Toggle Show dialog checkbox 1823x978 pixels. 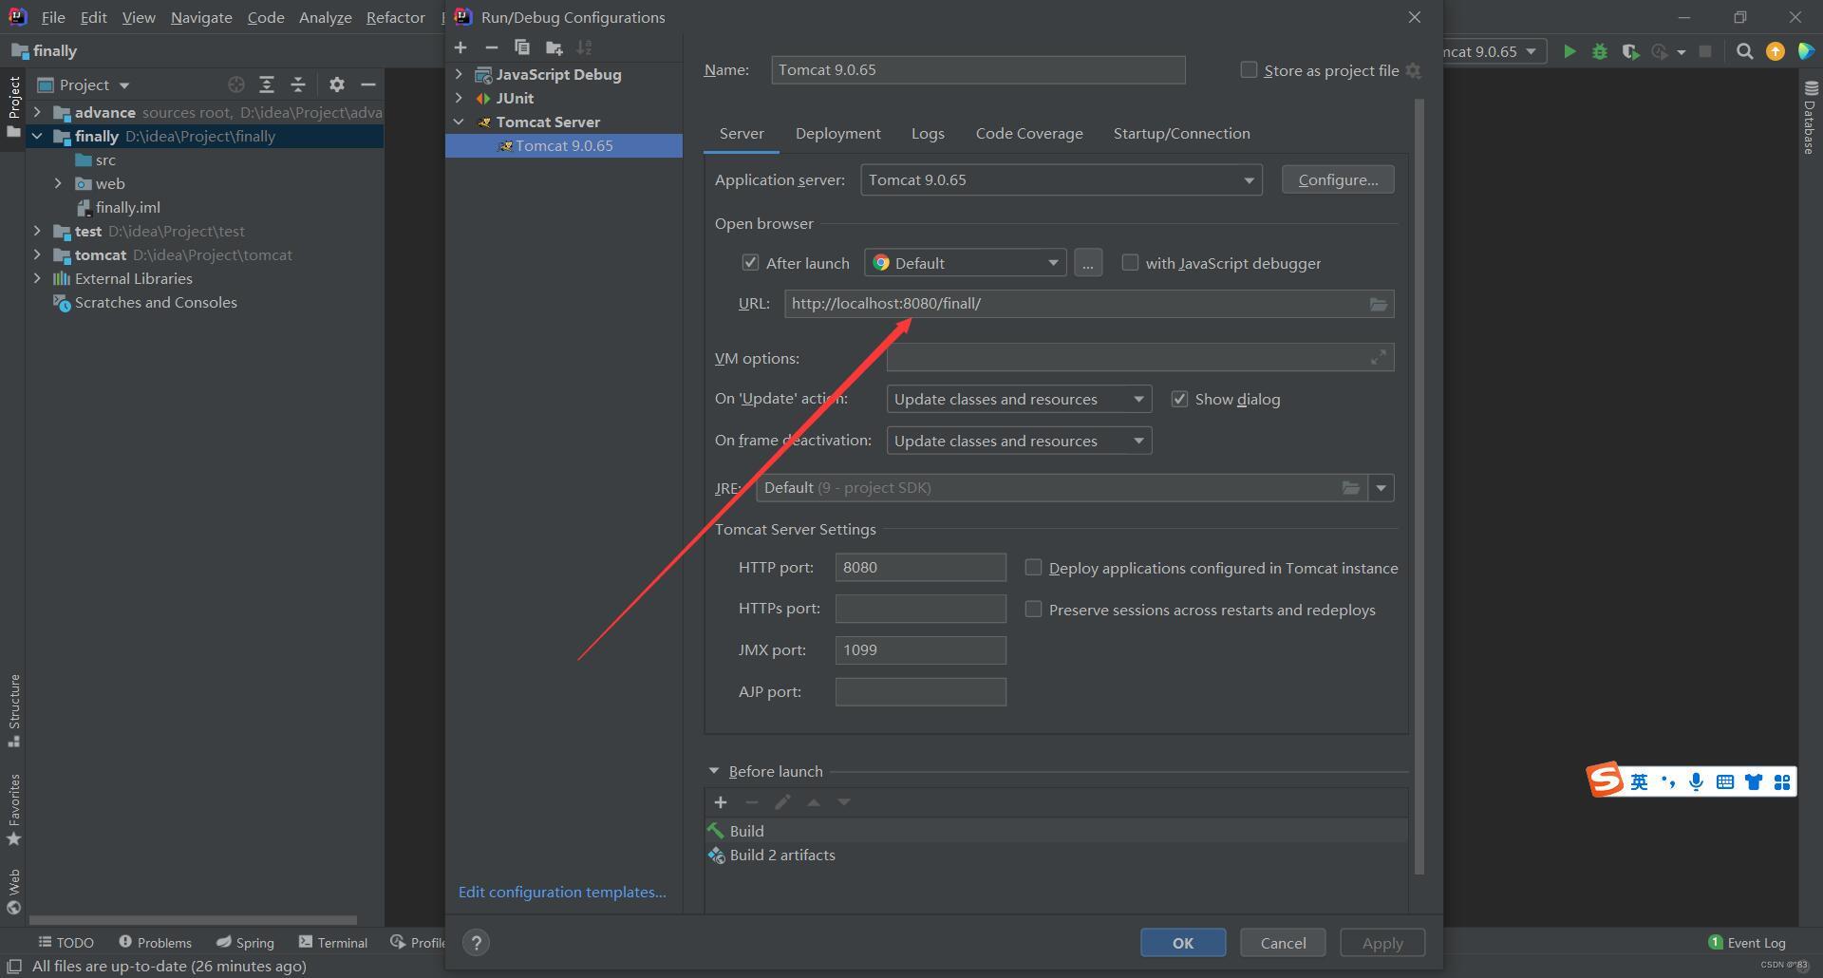(1179, 399)
